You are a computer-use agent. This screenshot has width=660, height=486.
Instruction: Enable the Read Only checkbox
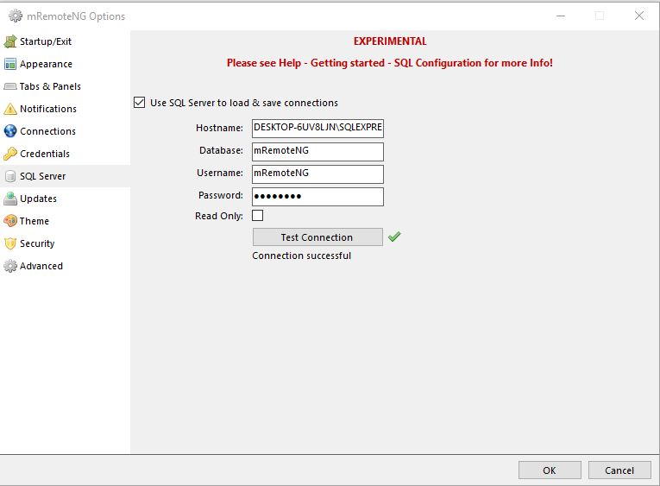click(258, 215)
